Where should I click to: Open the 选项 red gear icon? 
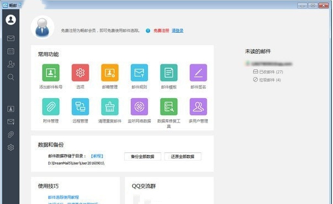[80, 73]
